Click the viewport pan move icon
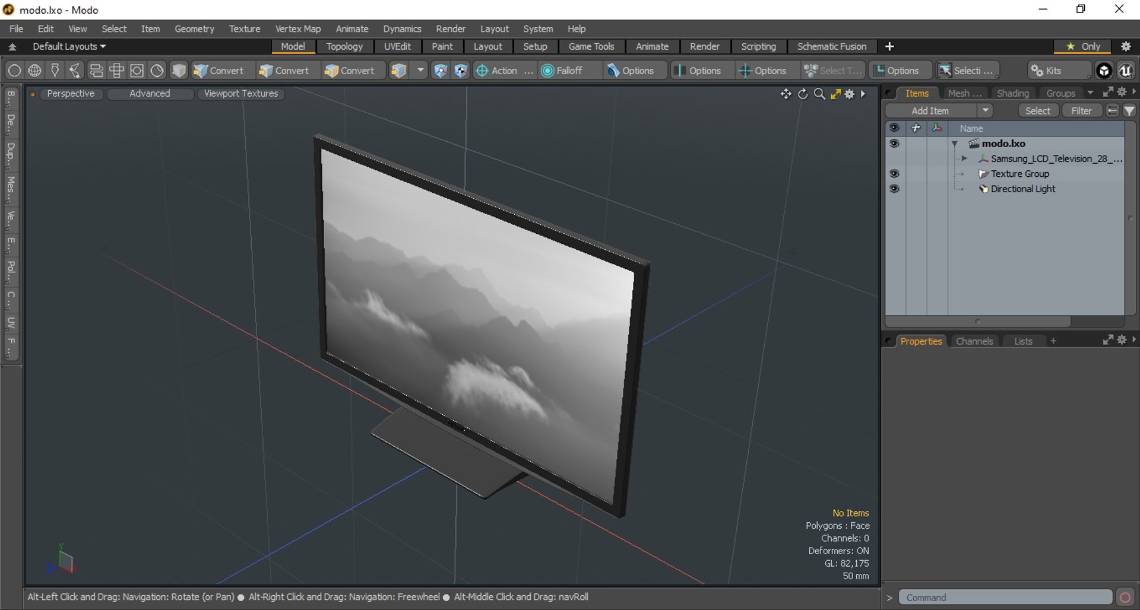 [x=786, y=94]
